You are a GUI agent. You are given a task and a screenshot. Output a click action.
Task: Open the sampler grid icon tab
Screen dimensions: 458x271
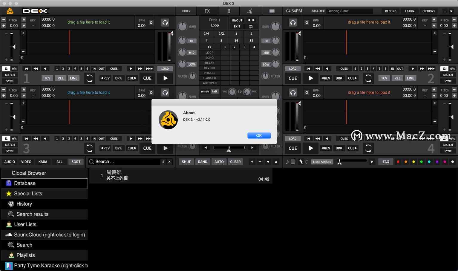point(229,11)
